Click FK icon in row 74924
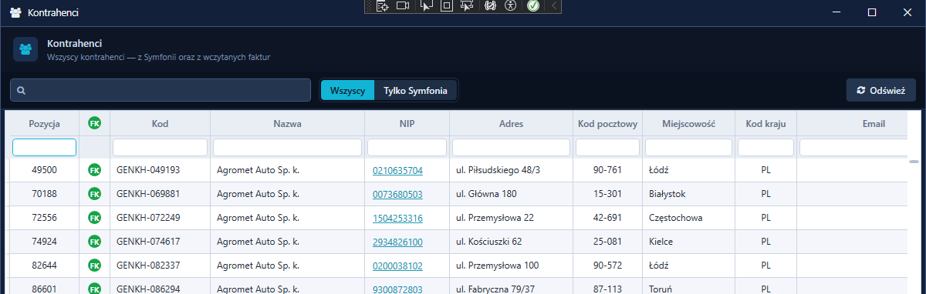The width and height of the screenshot is (926, 294). [x=94, y=242]
